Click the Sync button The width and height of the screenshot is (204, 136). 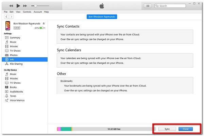click(167, 129)
